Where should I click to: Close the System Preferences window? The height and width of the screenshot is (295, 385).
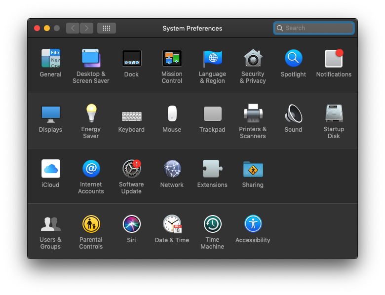click(37, 28)
